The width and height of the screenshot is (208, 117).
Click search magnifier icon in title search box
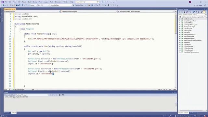(98, 2)
